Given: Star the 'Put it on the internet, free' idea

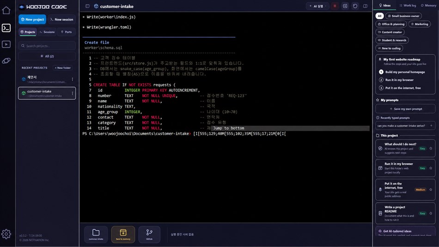Looking at the screenshot, I should pyautogui.click(x=431, y=190).
